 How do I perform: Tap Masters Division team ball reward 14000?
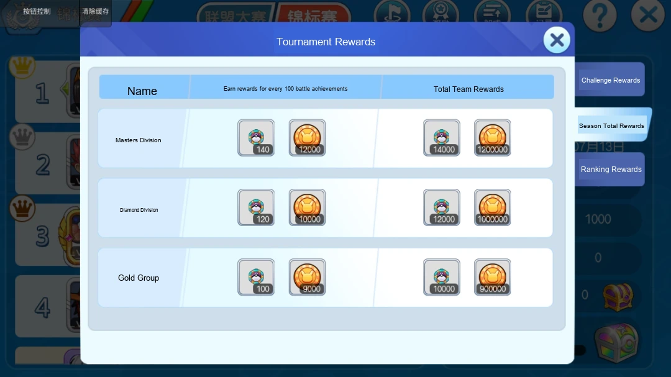pyautogui.click(x=442, y=138)
